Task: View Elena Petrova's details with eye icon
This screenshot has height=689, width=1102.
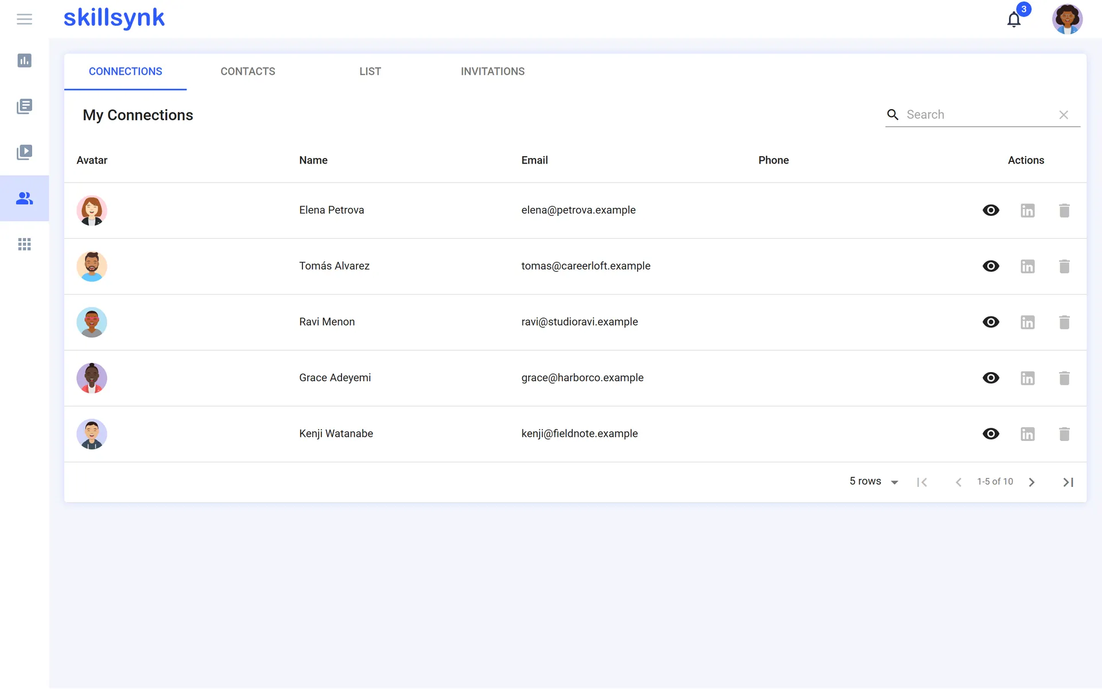Action: pyautogui.click(x=991, y=210)
